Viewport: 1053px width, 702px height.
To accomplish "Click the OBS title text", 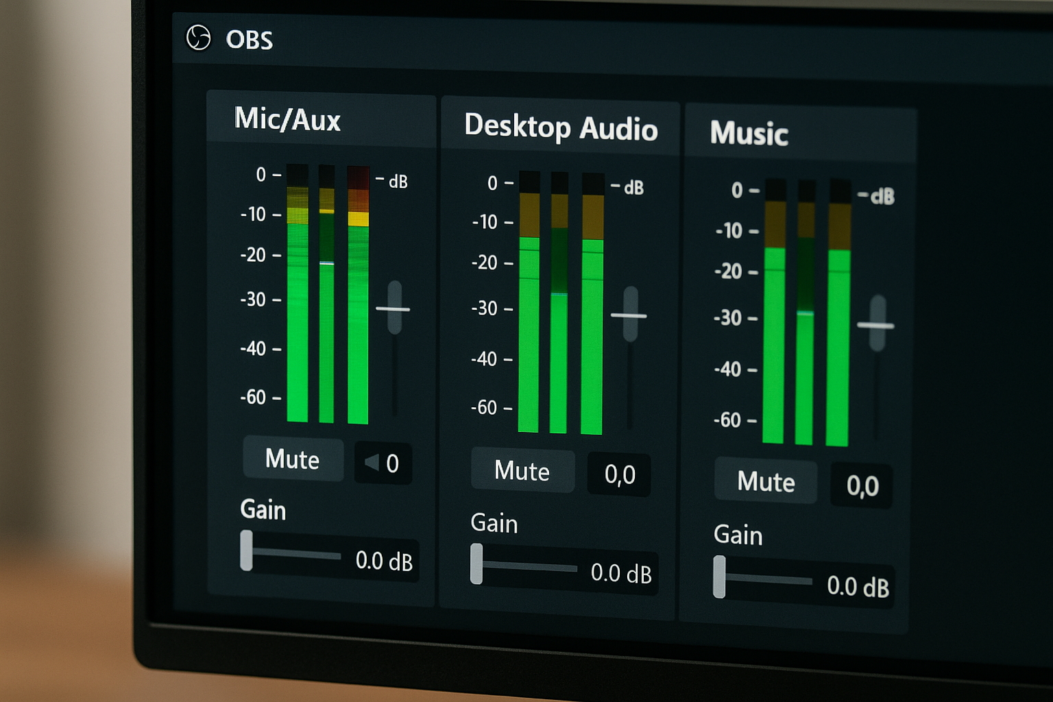I will [250, 40].
